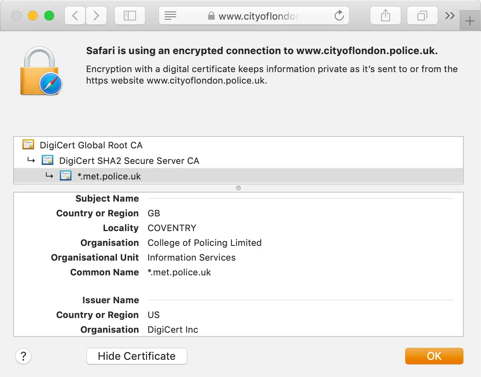This screenshot has height=377, width=481.
Task: Open Reader view icon in address bar
Action: (x=170, y=15)
